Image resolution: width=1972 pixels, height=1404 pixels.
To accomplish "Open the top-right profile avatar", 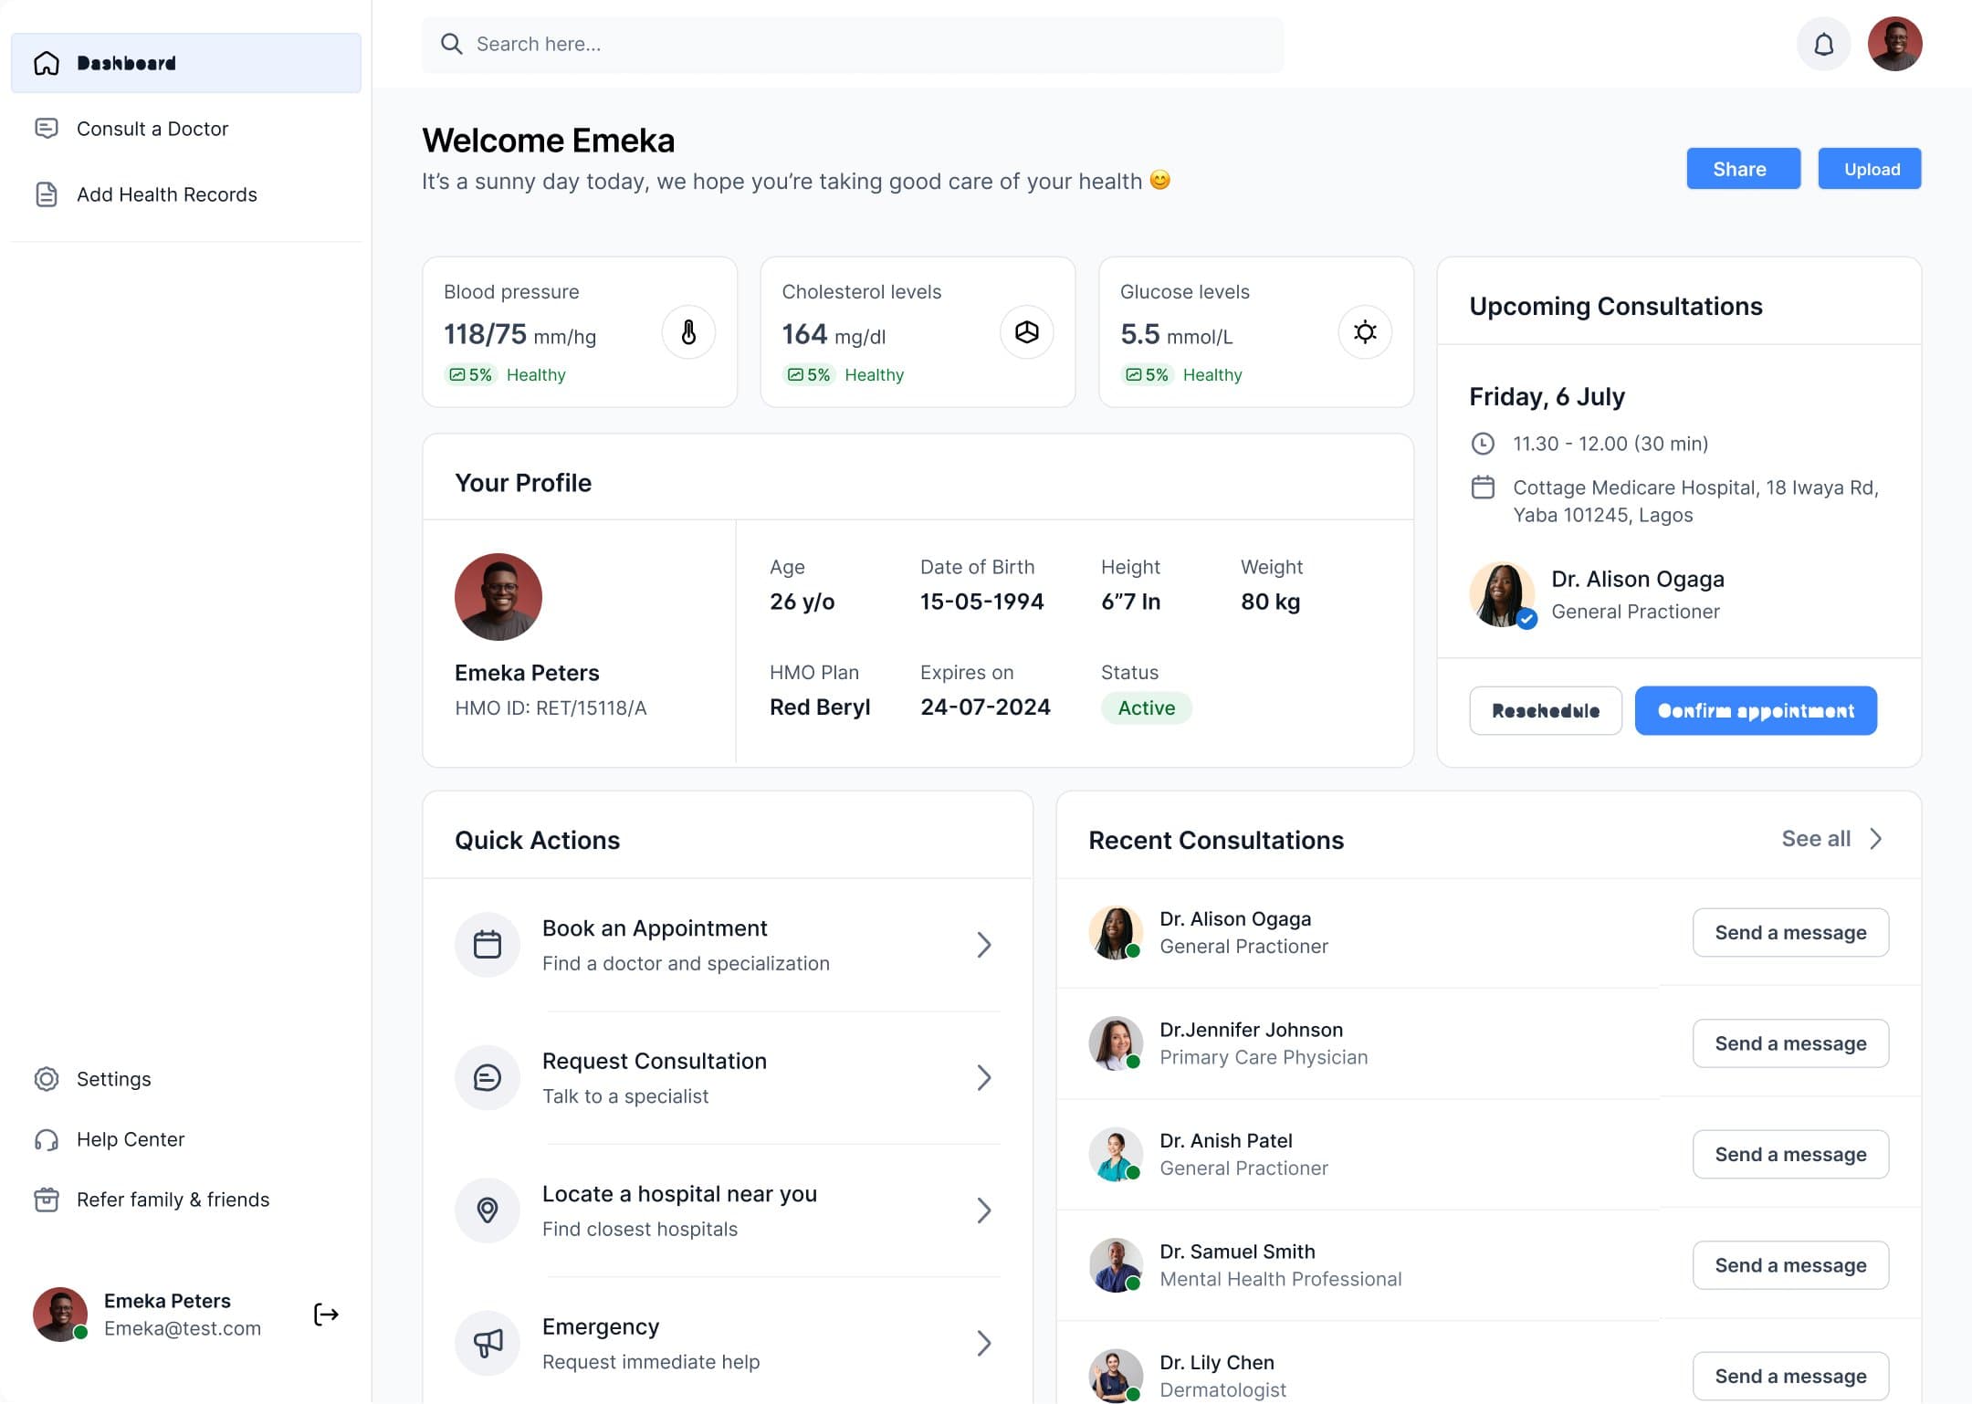I will [1894, 44].
